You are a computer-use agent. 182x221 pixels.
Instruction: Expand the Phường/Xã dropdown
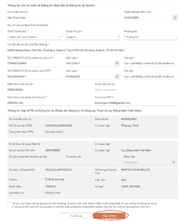coord(151,37)
